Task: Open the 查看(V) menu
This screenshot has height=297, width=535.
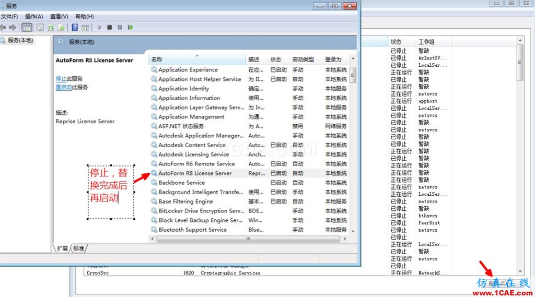Action: pos(59,16)
